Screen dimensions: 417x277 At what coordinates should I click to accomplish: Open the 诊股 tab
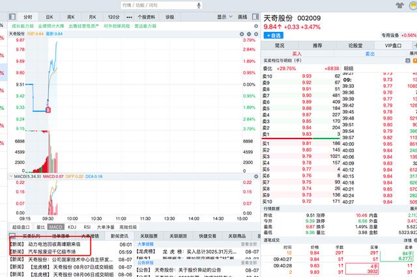(x=169, y=17)
